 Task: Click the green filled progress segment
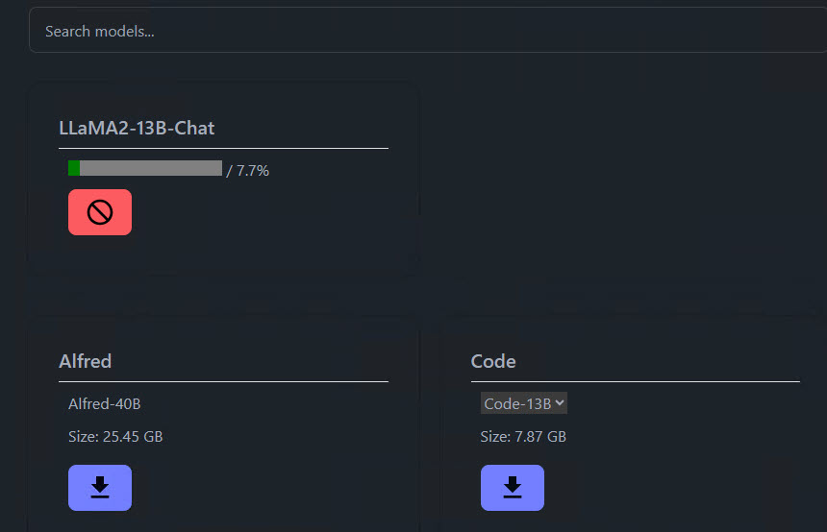74,168
